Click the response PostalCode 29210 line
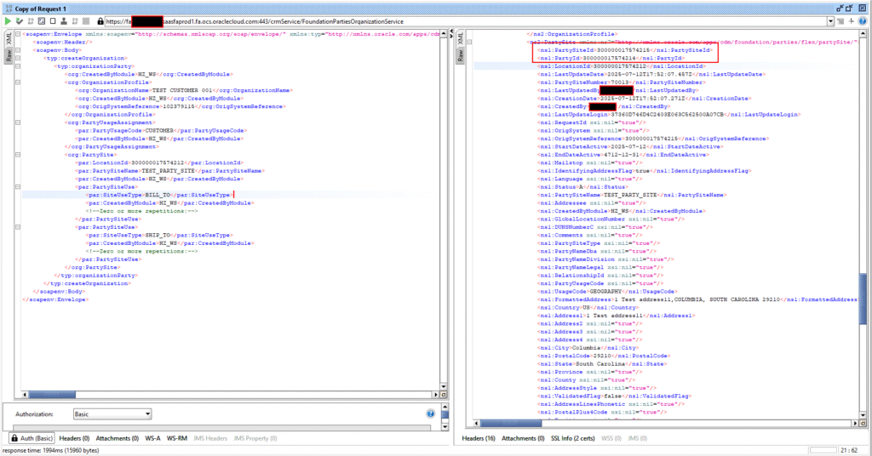Screen dimensions: 872x456 605,356
